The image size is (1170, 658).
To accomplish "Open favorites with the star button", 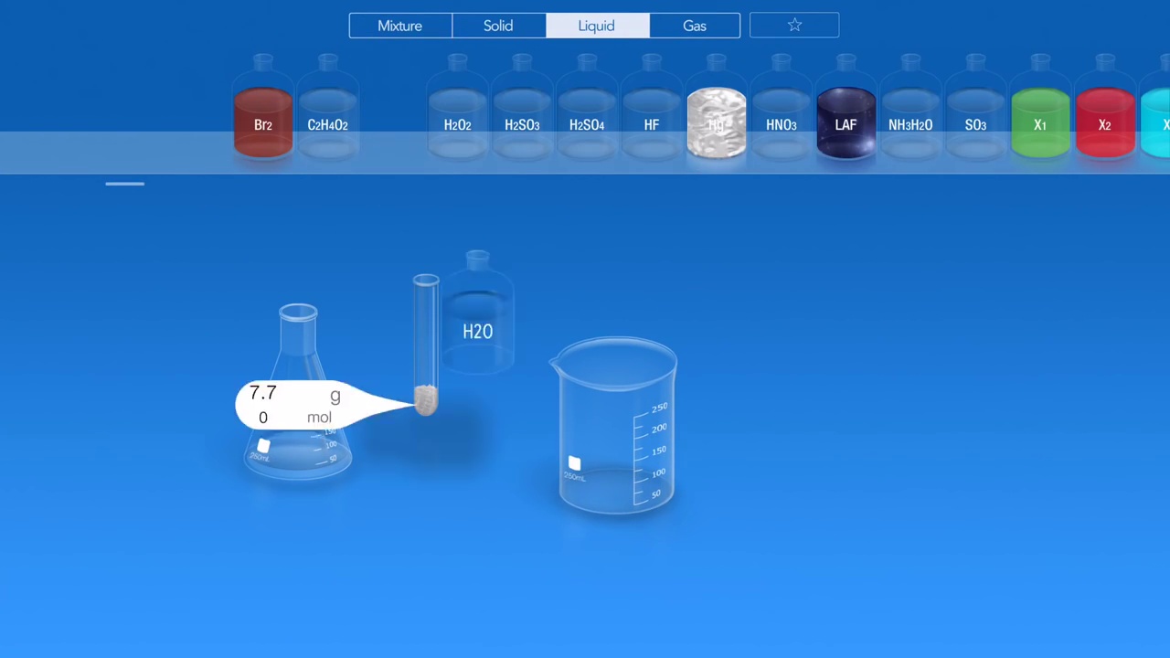I will (794, 26).
